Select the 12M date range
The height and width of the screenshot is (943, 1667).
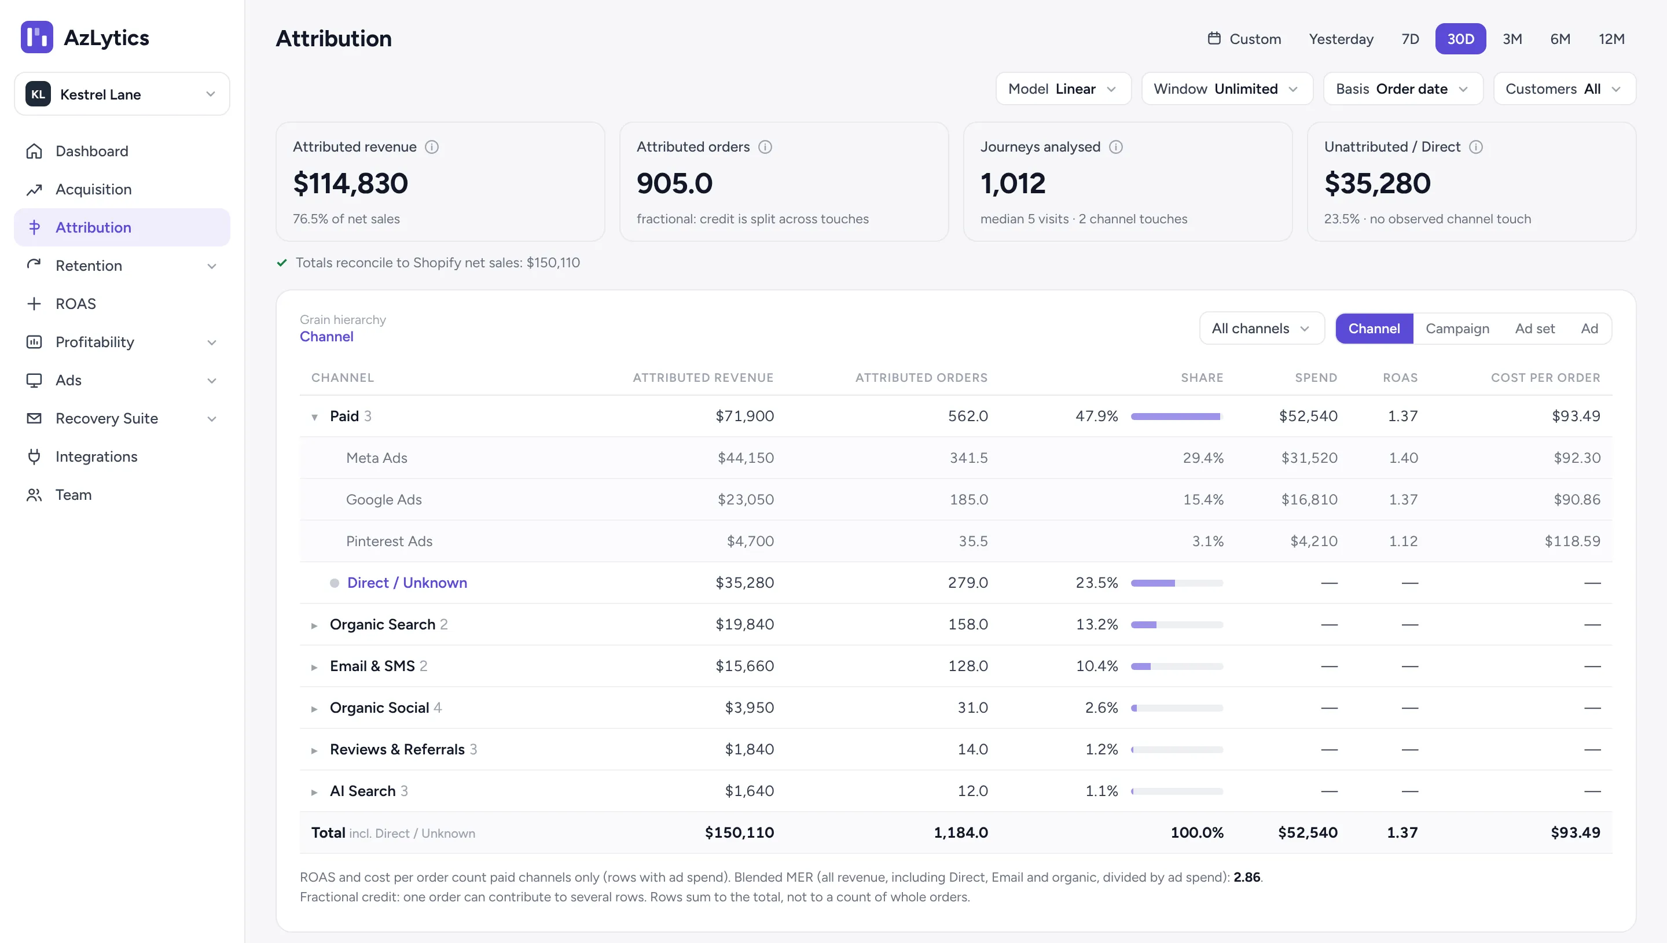click(x=1611, y=39)
